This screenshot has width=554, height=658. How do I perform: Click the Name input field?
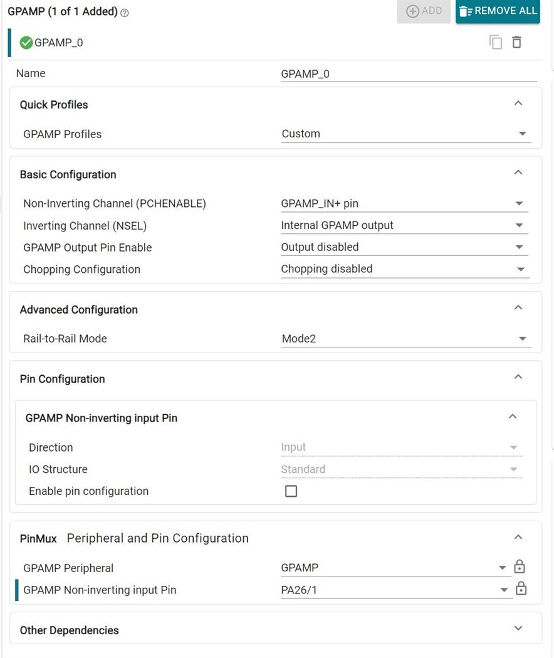(409, 73)
